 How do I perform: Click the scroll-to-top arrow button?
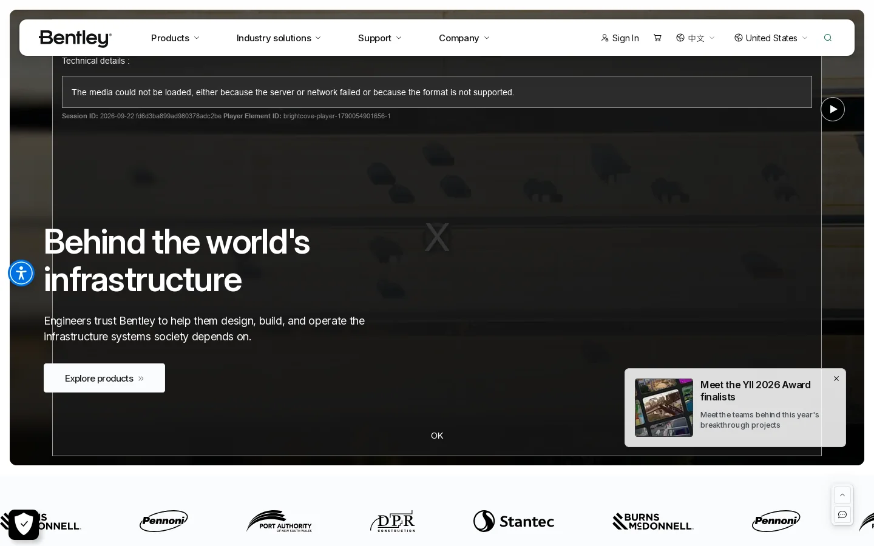click(842, 495)
